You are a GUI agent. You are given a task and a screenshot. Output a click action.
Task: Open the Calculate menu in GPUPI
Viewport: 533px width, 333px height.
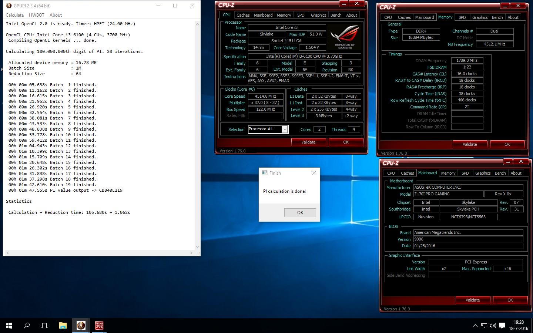pyautogui.click(x=15, y=15)
